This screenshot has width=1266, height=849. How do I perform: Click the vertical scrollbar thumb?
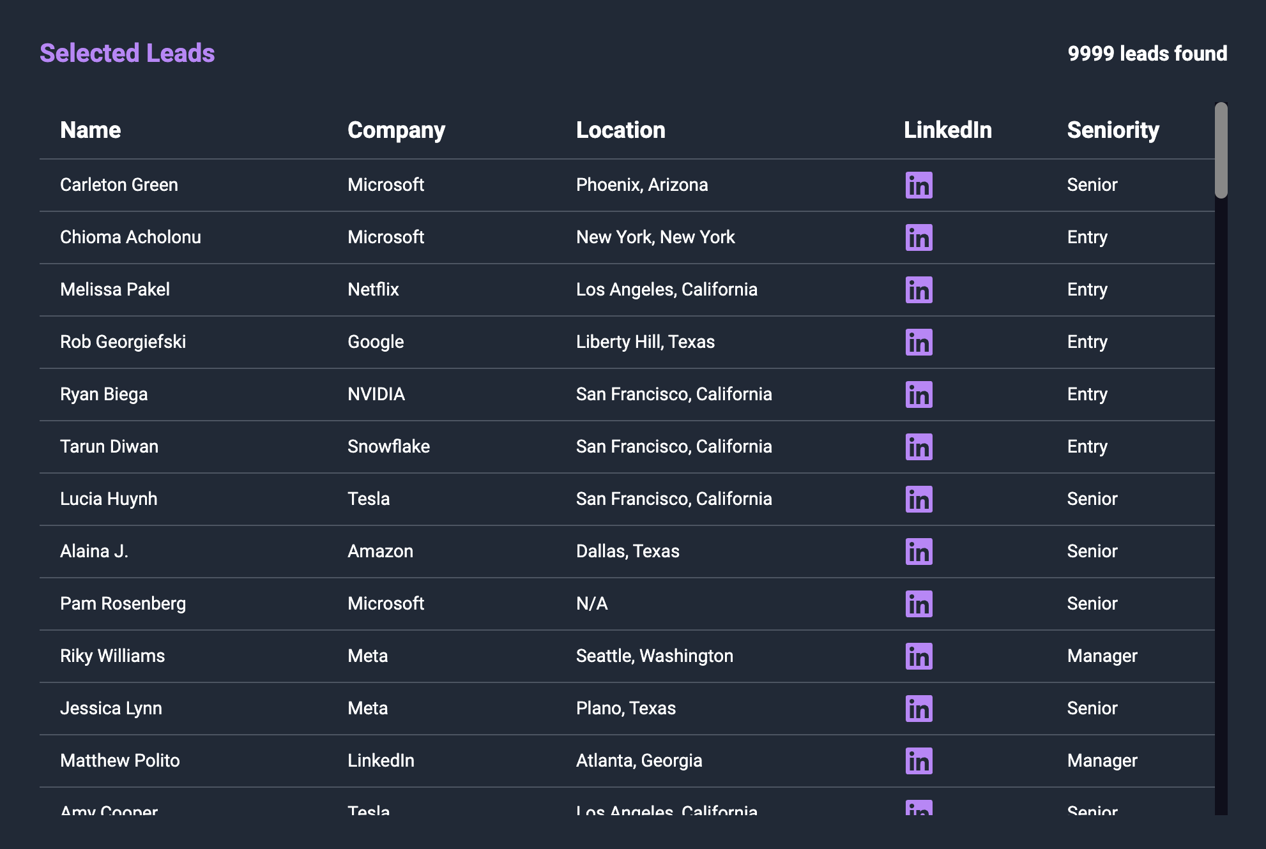1221,150
